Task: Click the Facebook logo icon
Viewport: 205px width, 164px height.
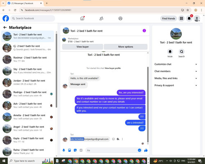Action: [6, 18]
